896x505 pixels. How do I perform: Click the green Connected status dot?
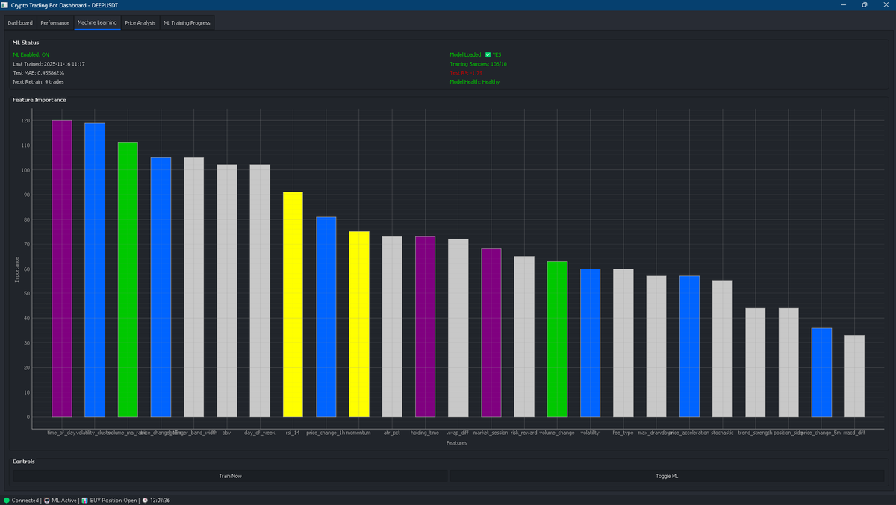pyautogui.click(x=7, y=501)
